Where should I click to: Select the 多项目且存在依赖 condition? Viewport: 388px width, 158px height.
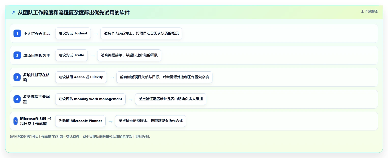[36, 77]
